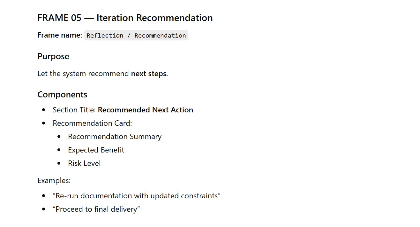Click the "Proceed to final delivery" example
Image resolution: width=420 pixels, height=227 pixels.
pyautogui.click(x=96, y=209)
